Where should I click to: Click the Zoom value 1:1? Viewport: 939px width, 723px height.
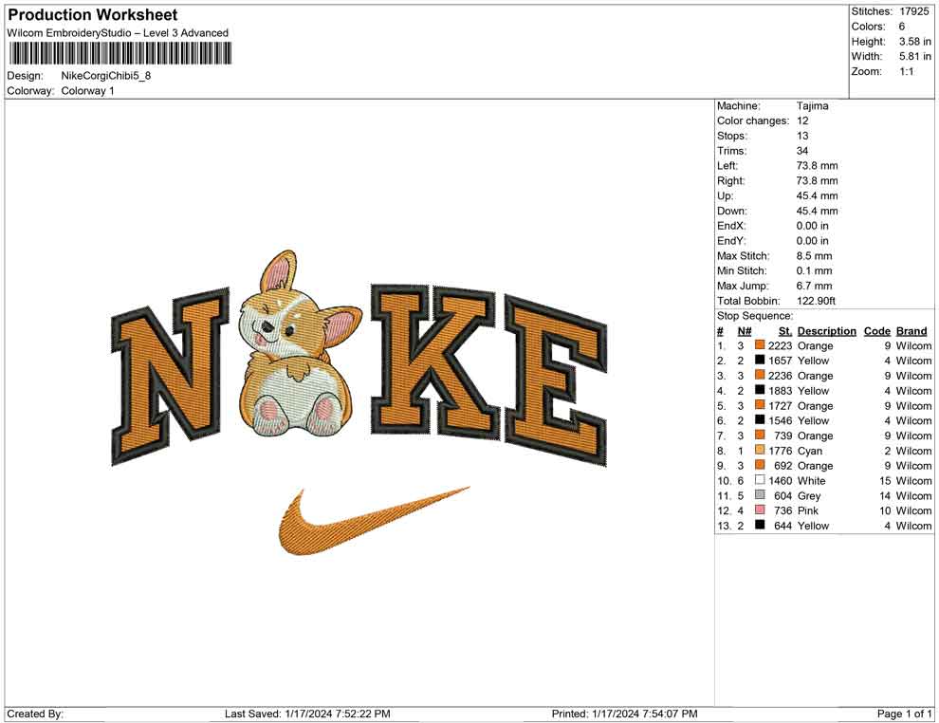point(906,71)
